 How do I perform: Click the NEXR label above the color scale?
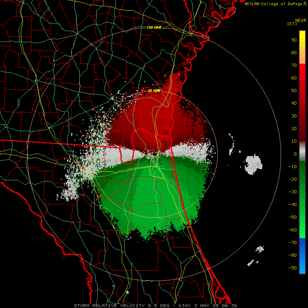pos(301,21)
